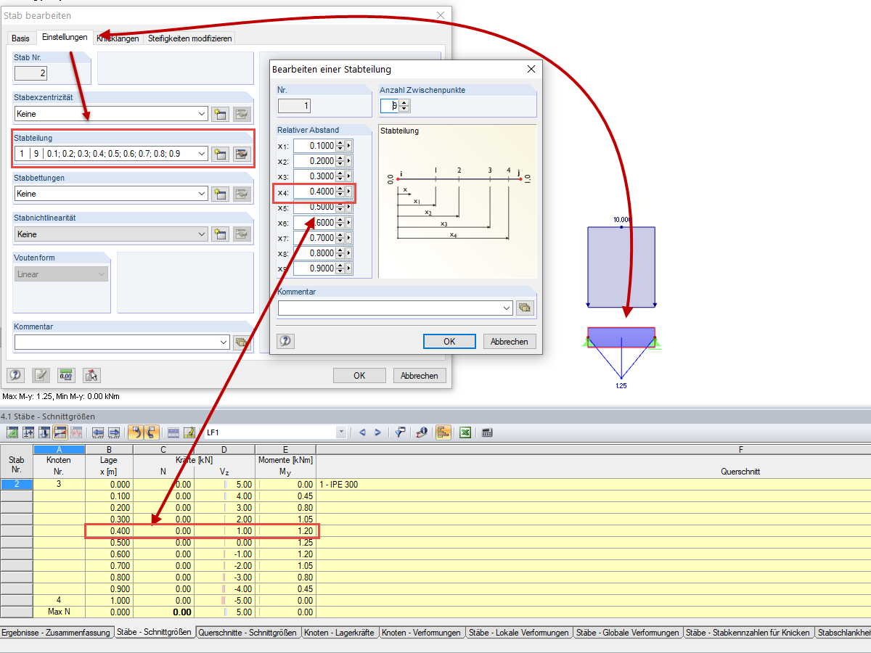Open Knoten - Lagerkräfte tab

pyautogui.click(x=339, y=633)
